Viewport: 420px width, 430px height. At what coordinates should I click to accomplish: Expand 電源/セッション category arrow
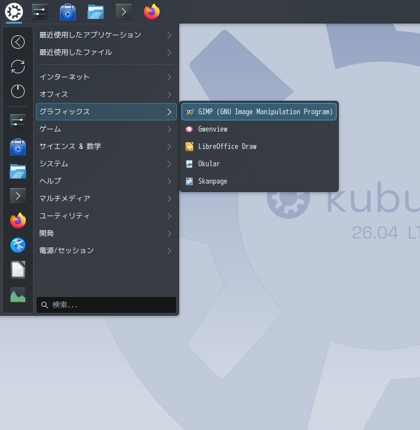click(x=169, y=251)
